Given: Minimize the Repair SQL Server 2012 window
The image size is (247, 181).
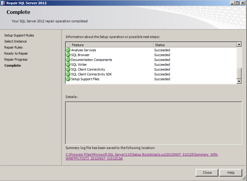Looking at the screenshot, I should [x=232, y=3].
